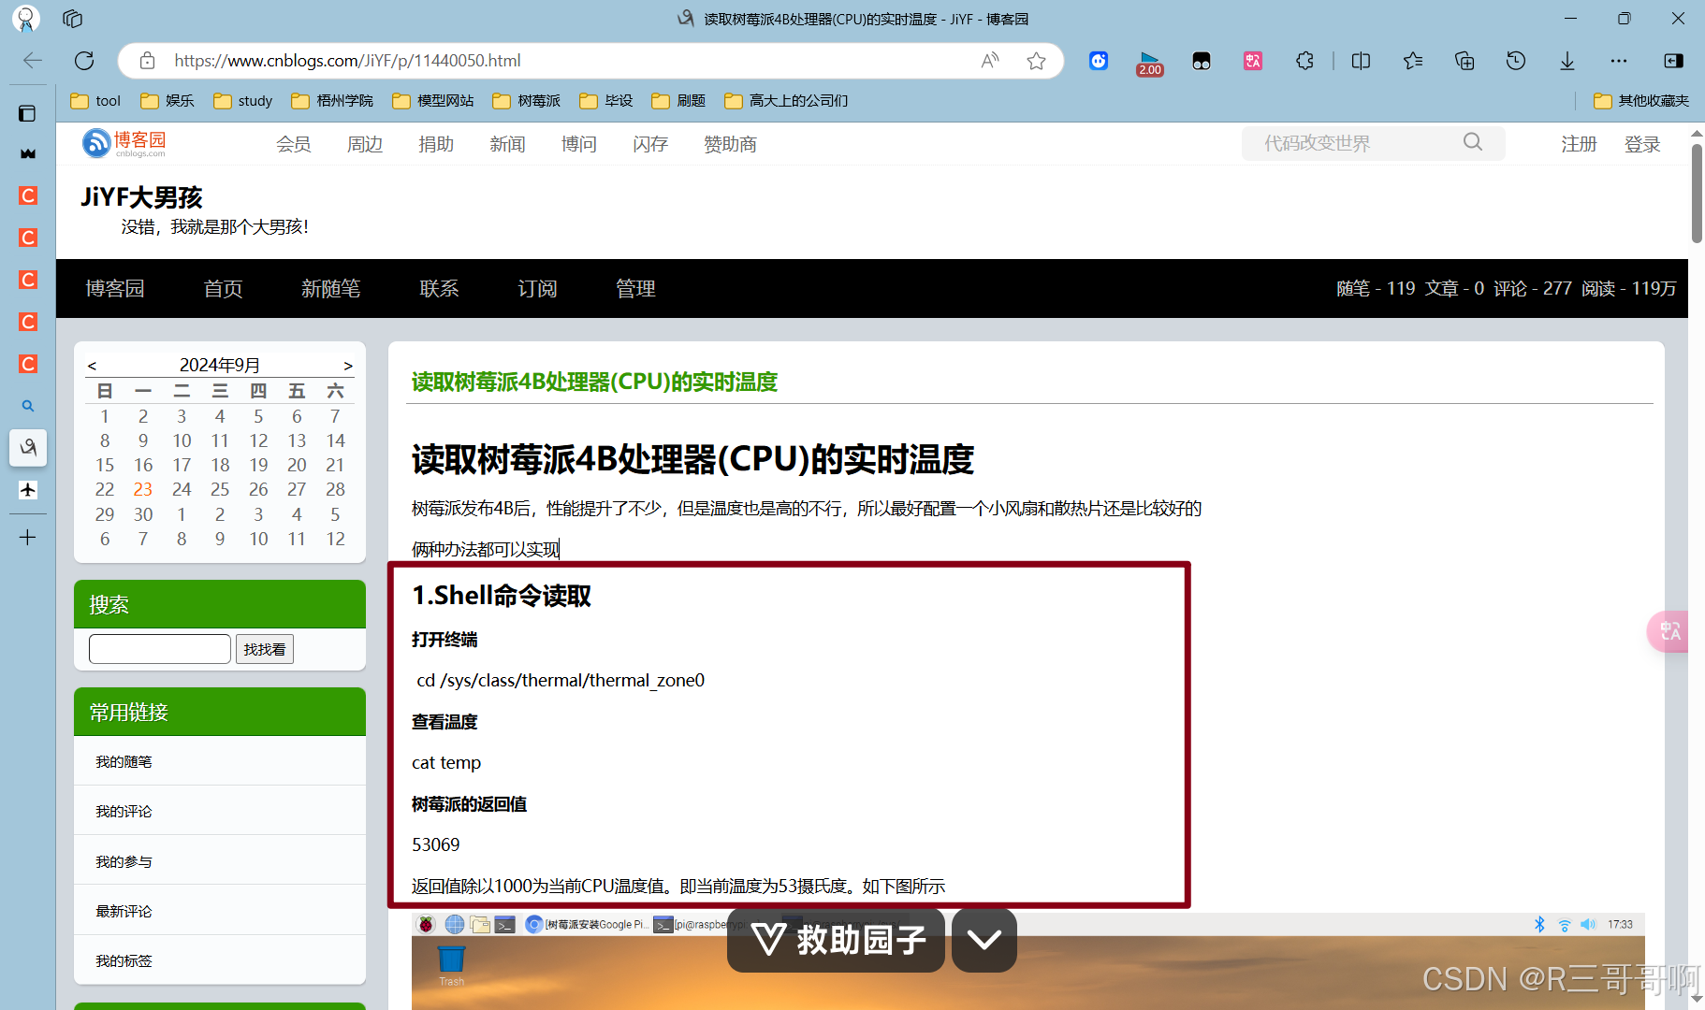The height and width of the screenshot is (1010, 1705).
Task: Open 管理 in the blog nav bar
Action: pyautogui.click(x=635, y=289)
